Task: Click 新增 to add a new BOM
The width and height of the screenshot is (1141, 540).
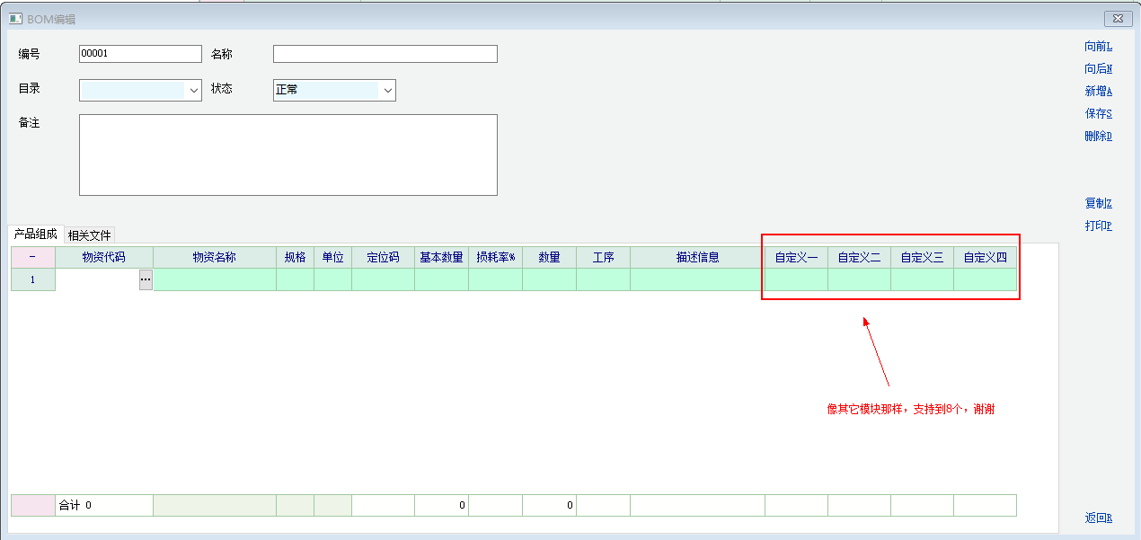Action: [x=1098, y=92]
